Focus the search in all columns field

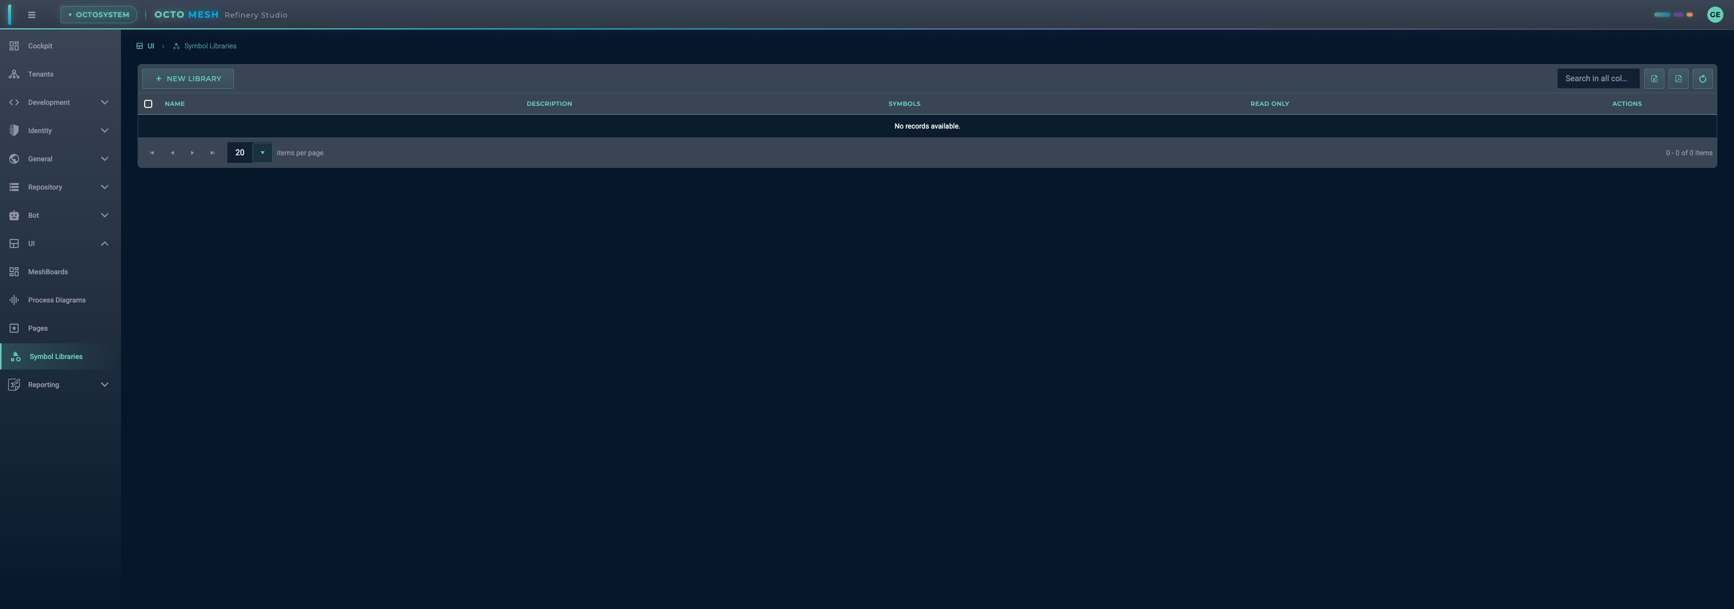(x=1597, y=79)
